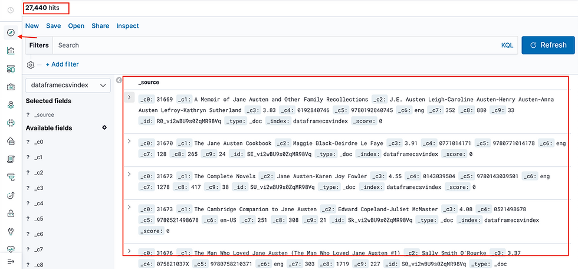Image resolution: width=578 pixels, height=269 pixels.
Task: Click the field type icon beside _source
Action: 28,115
